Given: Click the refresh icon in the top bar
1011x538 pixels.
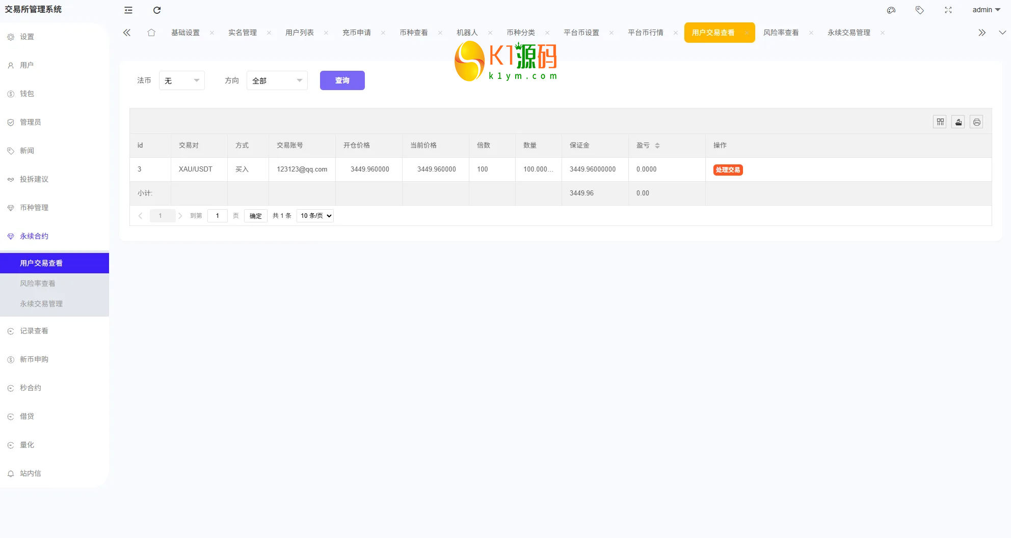Looking at the screenshot, I should click(x=157, y=10).
